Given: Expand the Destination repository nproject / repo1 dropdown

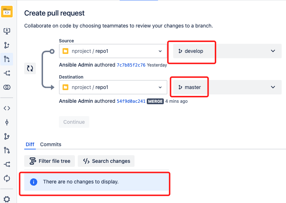Looking at the screenshot, I should coord(113,87).
